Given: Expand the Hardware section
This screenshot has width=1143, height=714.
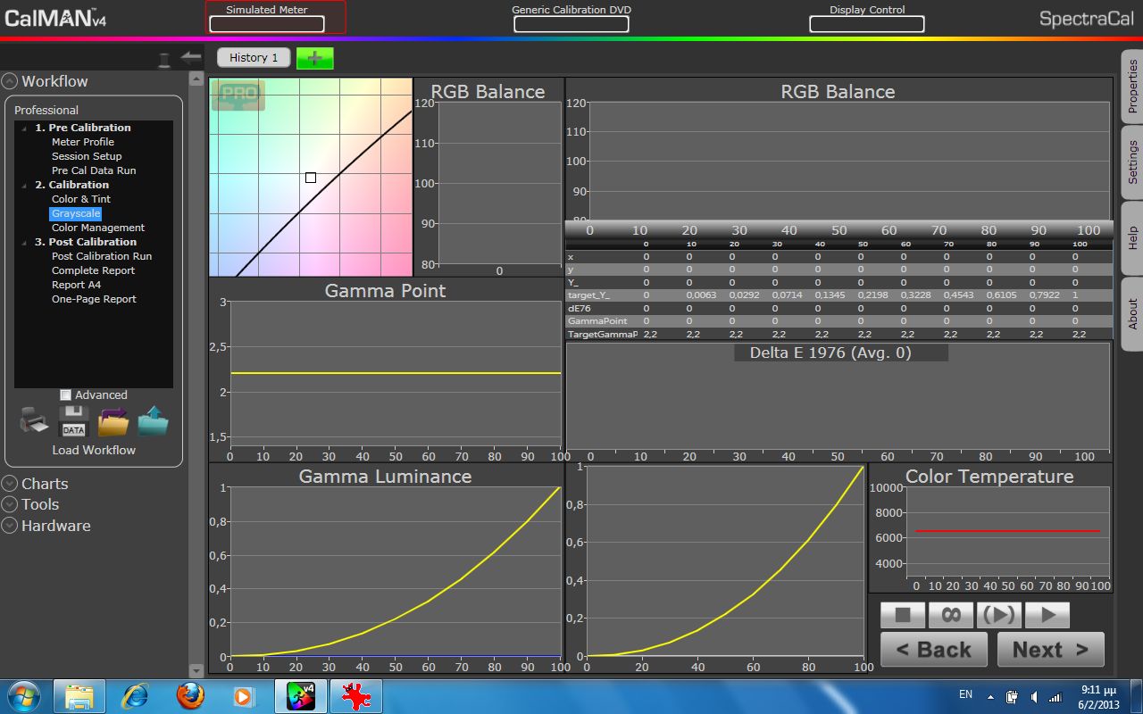Looking at the screenshot, I should (10, 526).
